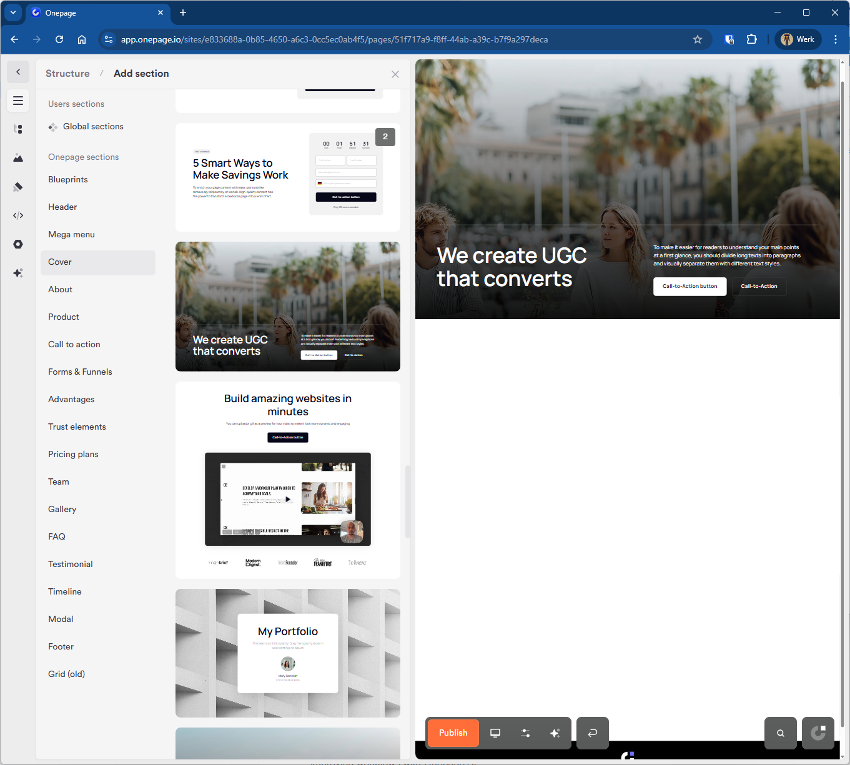Viewport: 850px width, 765px height.
Task: View site information icon in address bar
Action: [x=109, y=39]
